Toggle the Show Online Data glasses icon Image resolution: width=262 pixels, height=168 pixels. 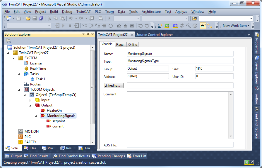203,26
